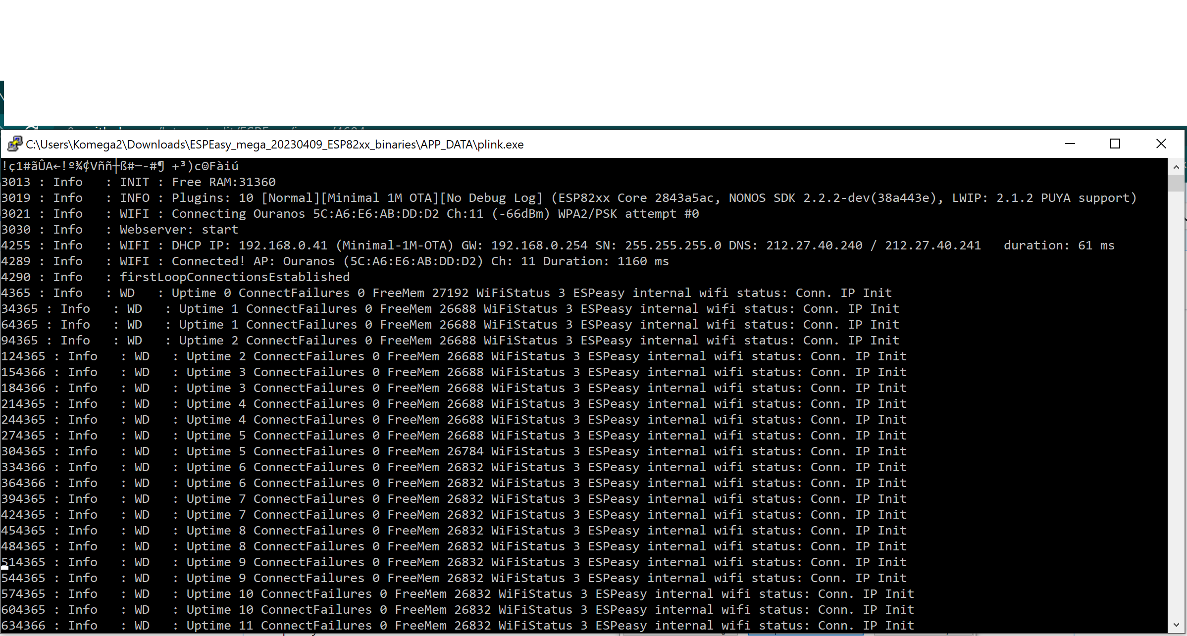Click the 'Connecting Ouranos' WIFI log entry

277,213
